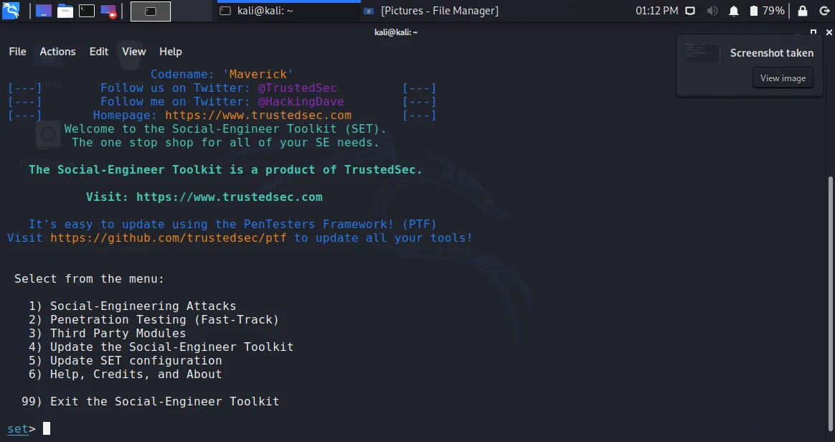Screen dimensions: 835x442
Task: Click the PenTesters Framework (PTF) line
Action: [232, 224]
